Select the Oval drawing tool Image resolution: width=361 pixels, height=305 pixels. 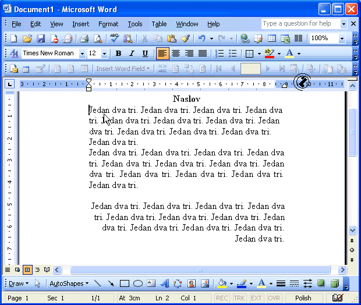[x=138, y=283]
